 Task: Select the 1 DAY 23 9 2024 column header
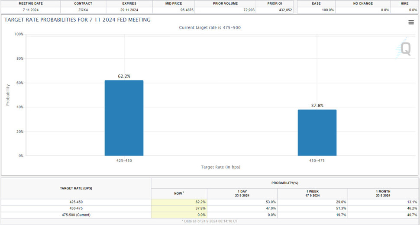242,193
